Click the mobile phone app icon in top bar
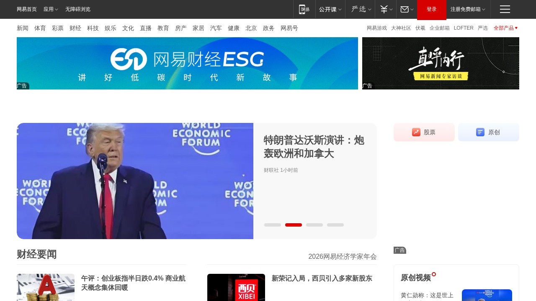 click(304, 9)
